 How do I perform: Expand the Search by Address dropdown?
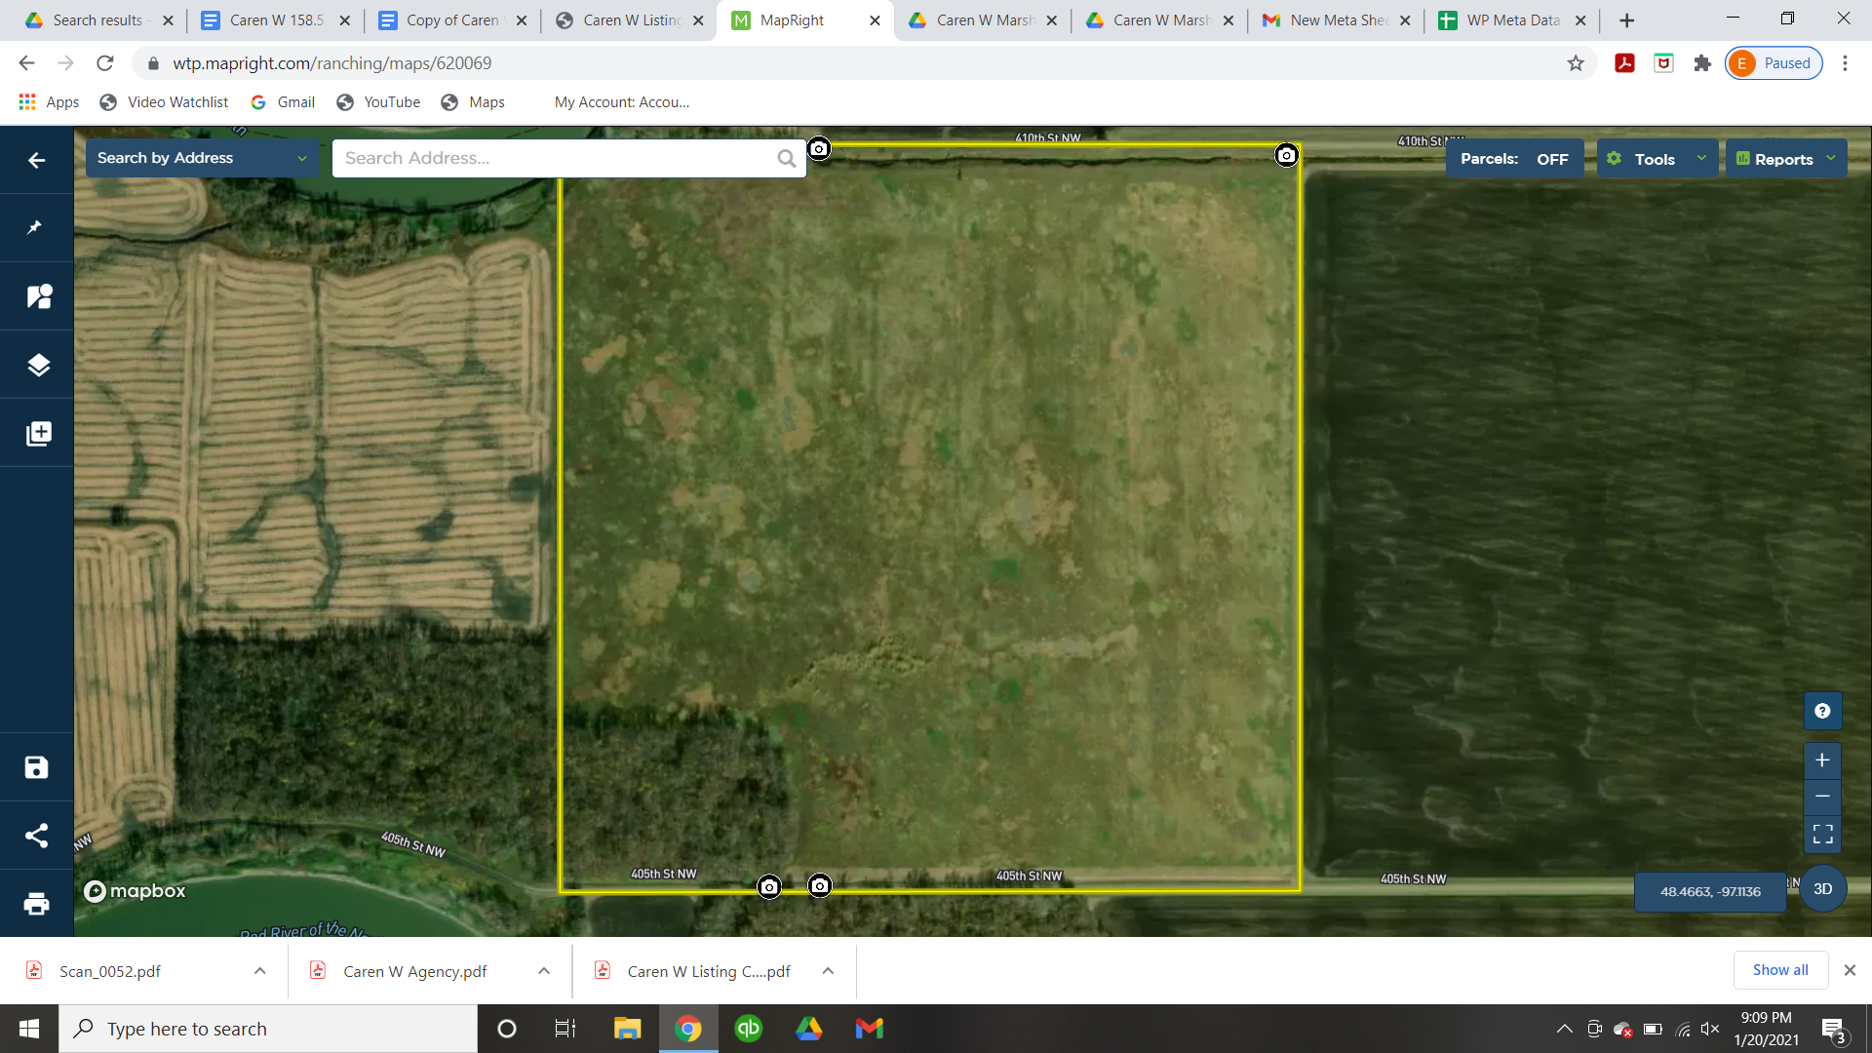click(x=202, y=158)
